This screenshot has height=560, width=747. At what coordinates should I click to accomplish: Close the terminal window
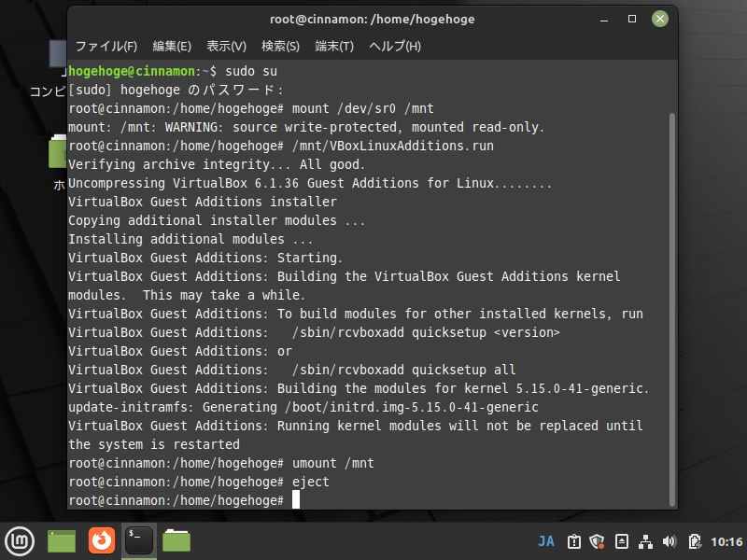pyautogui.click(x=660, y=19)
